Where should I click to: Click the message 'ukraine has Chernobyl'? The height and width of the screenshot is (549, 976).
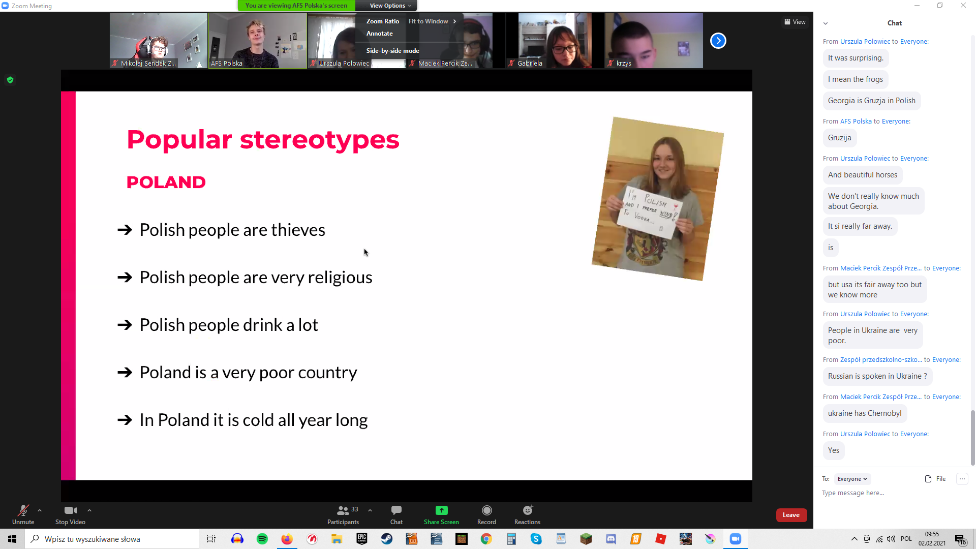(865, 413)
